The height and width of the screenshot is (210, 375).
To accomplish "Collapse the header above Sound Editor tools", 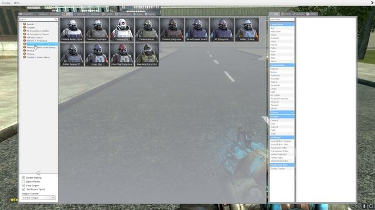I will tap(282, 138).
